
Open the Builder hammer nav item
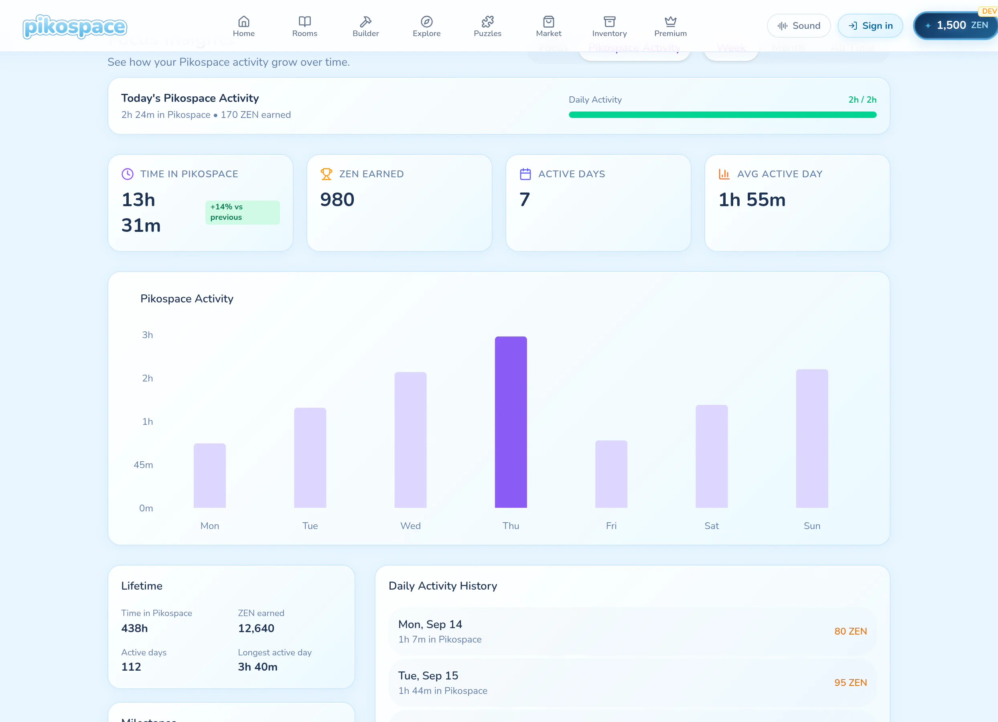[366, 26]
